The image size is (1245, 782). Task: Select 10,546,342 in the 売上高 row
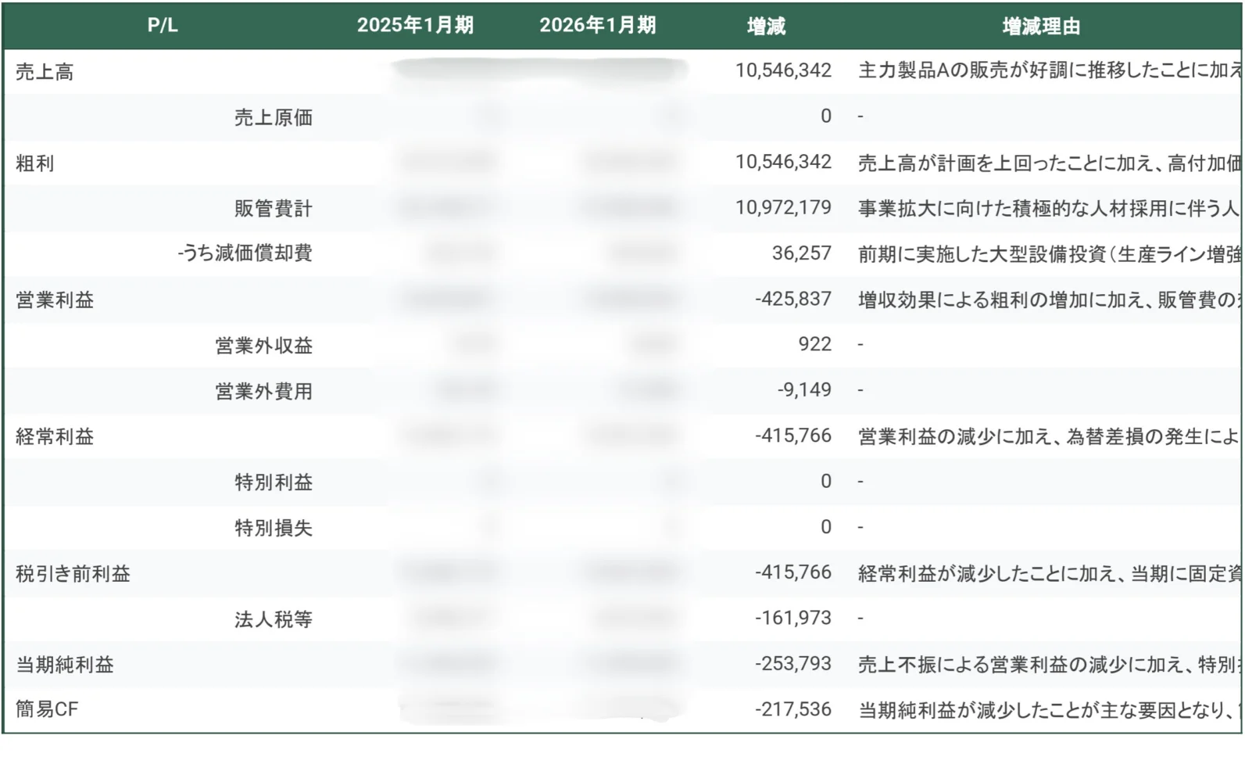click(x=783, y=70)
